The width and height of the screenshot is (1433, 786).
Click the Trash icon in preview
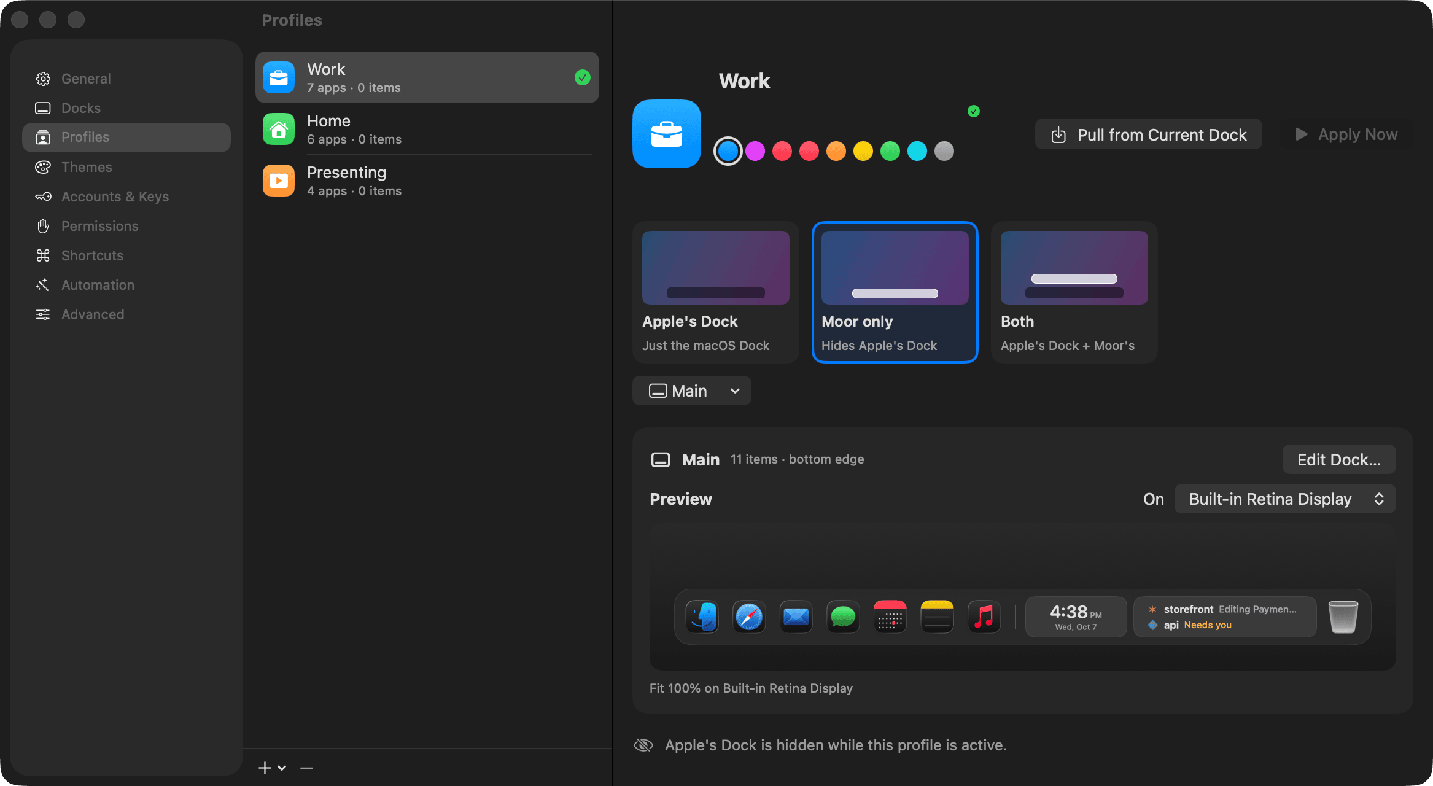1343,617
